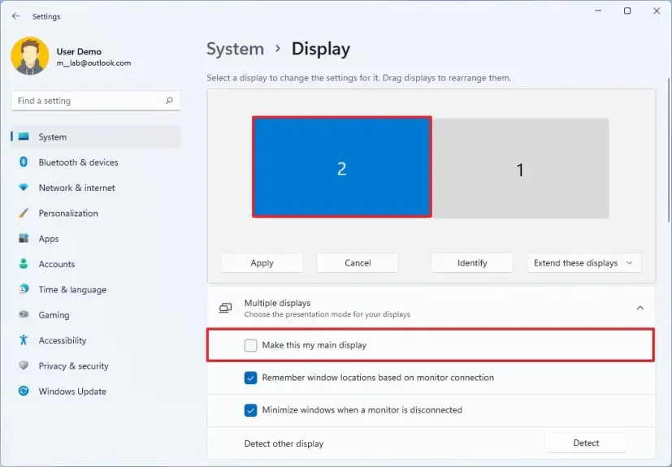Uncheck Remember window locations based on monitor connection

tap(251, 378)
